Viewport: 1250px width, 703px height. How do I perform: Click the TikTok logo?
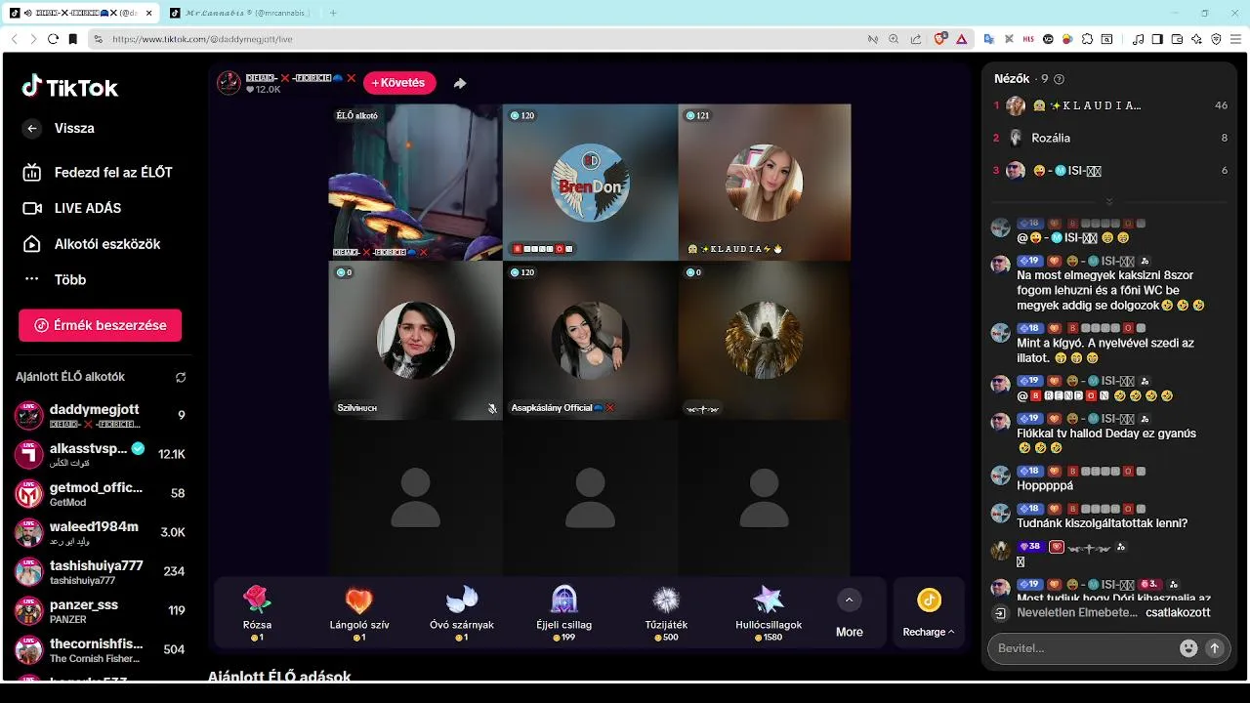[70, 87]
